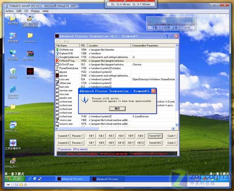Image resolution: width=234 pixels, height=191 pixels.
Task: Click apt.exe process icon in list
Action: pos(57,75)
